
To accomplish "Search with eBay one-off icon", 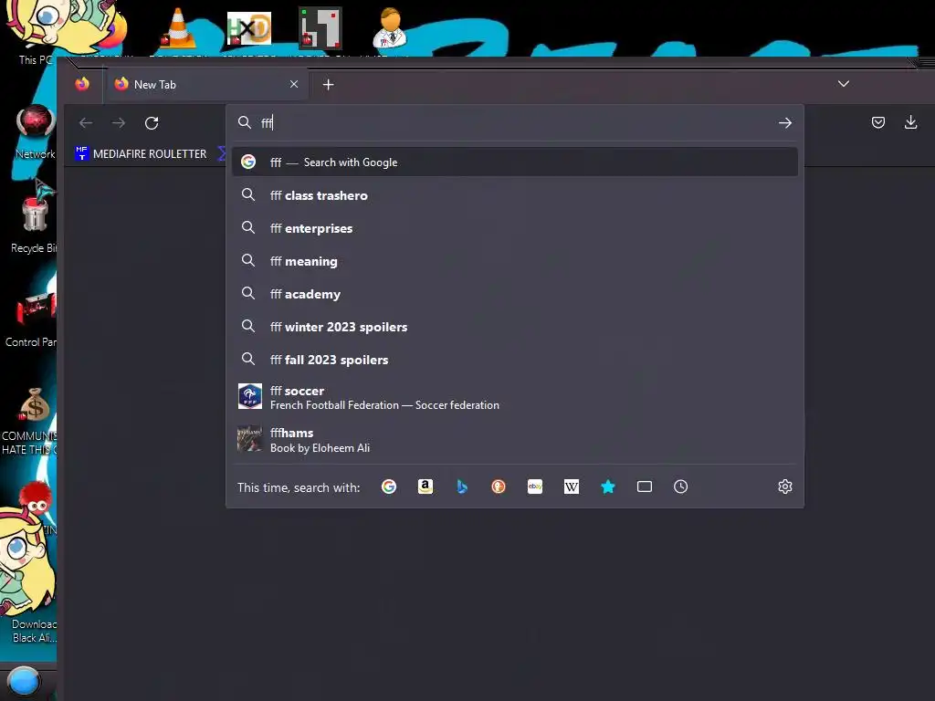I will point(535,487).
